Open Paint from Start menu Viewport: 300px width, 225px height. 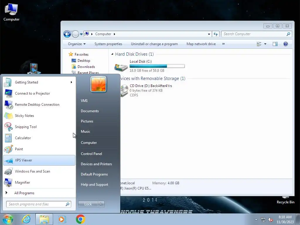tap(39, 149)
